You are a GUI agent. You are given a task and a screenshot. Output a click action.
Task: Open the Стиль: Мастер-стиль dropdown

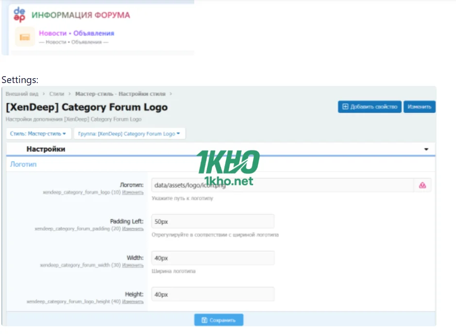pyautogui.click(x=38, y=134)
